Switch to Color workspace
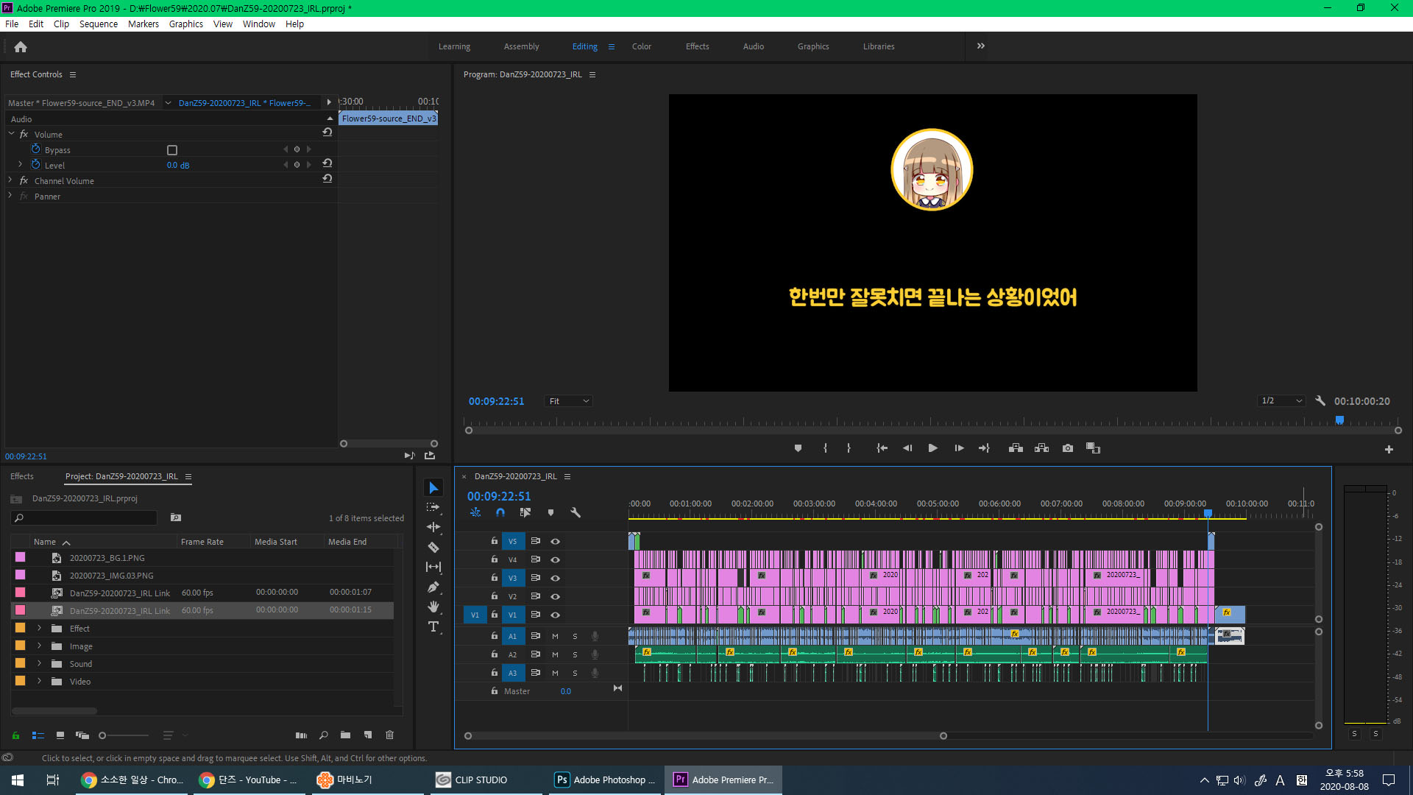The width and height of the screenshot is (1413, 795). coord(642,46)
